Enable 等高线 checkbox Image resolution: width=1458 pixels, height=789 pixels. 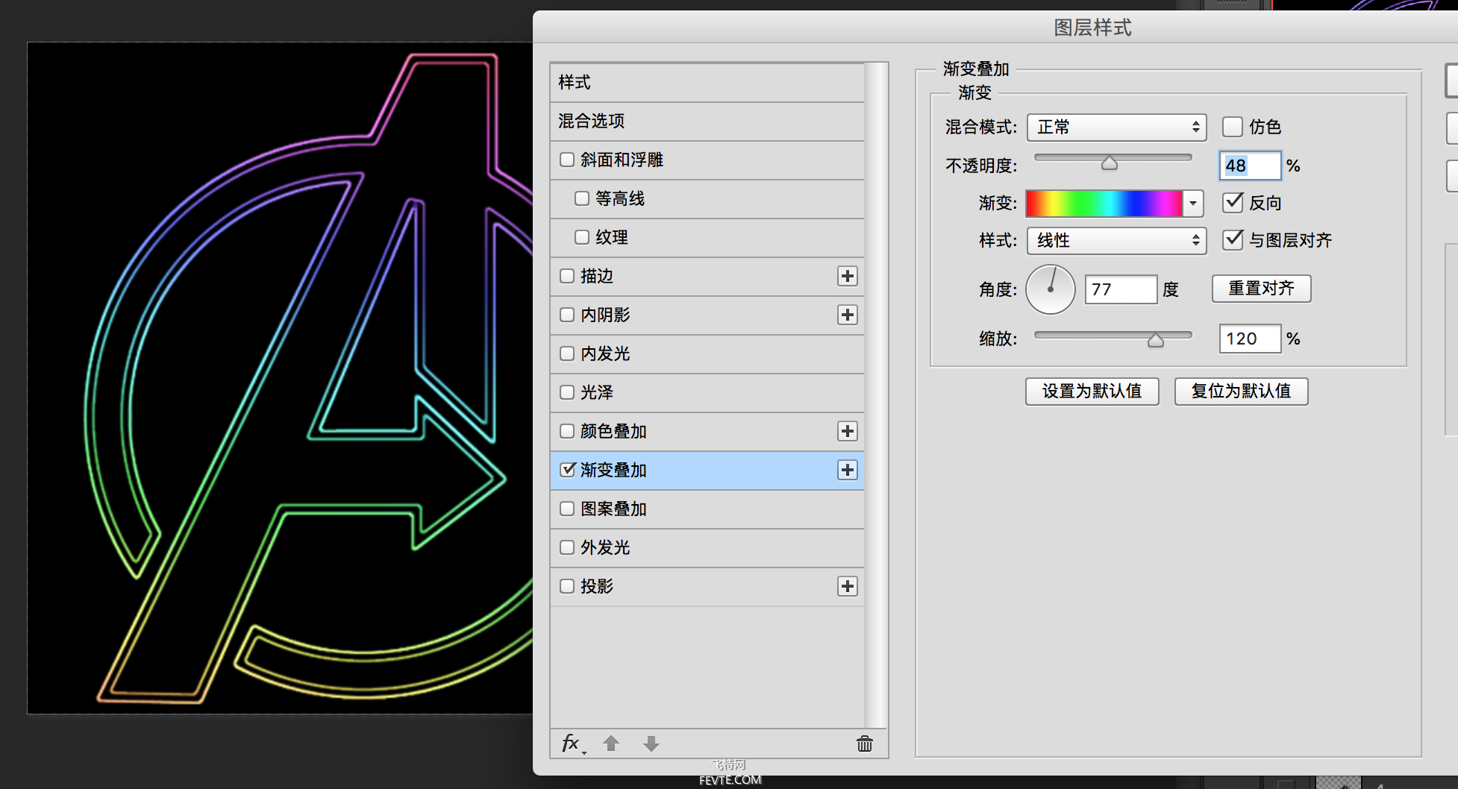(x=582, y=198)
